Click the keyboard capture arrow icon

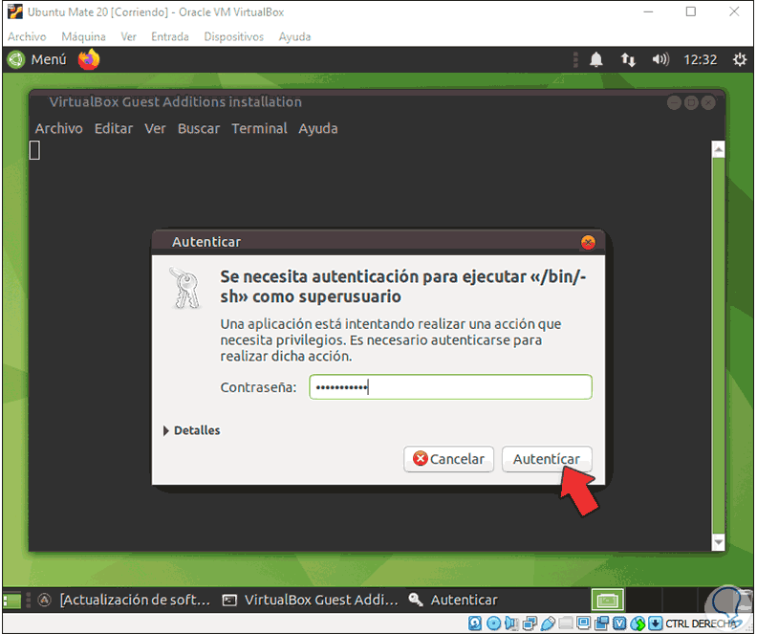[655, 623]
